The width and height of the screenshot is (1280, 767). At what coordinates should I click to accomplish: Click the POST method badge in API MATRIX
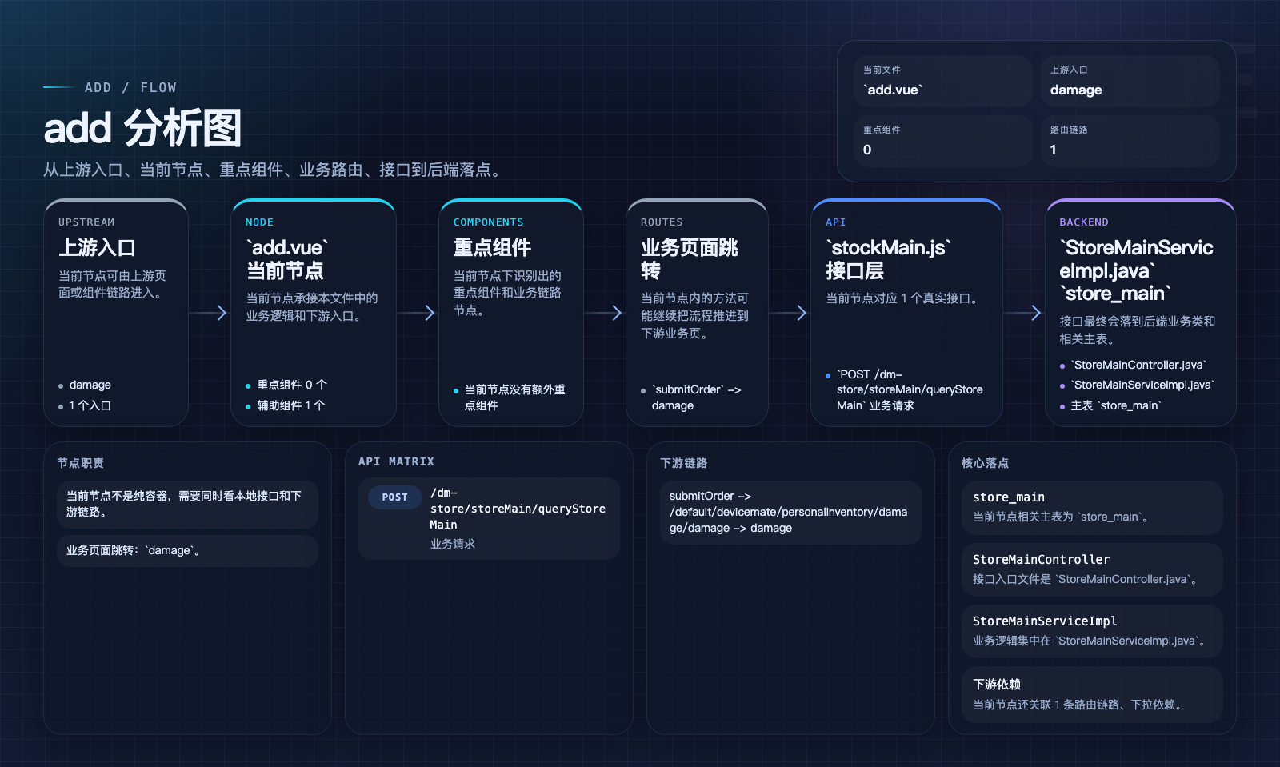point(394,497)
